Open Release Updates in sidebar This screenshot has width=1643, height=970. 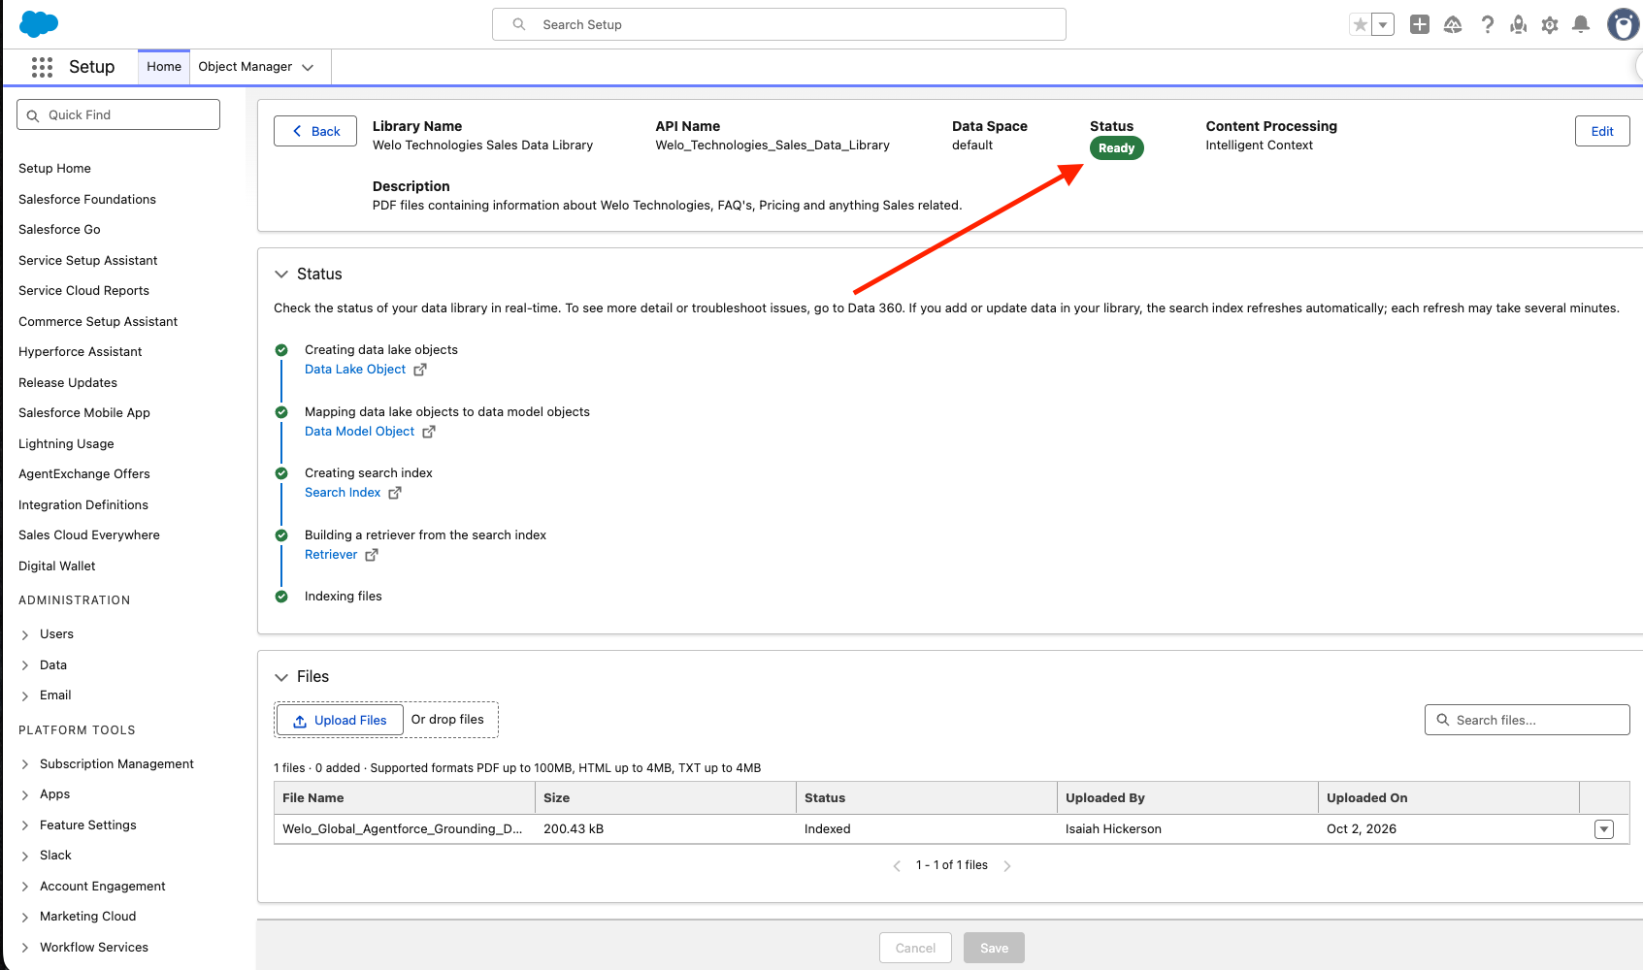click(68, 383)
